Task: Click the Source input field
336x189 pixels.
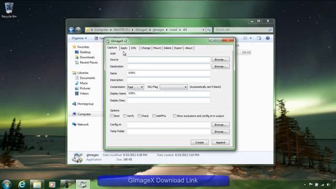Action: tap(169, 59)
